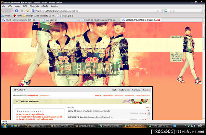Screen dimensions: 206x135
Task: Switch to '11. RENNY AMY' taskbar item
Action: (x=61, y=126)
